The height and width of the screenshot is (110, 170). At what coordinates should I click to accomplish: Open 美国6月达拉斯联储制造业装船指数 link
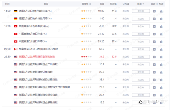(38, 103)
